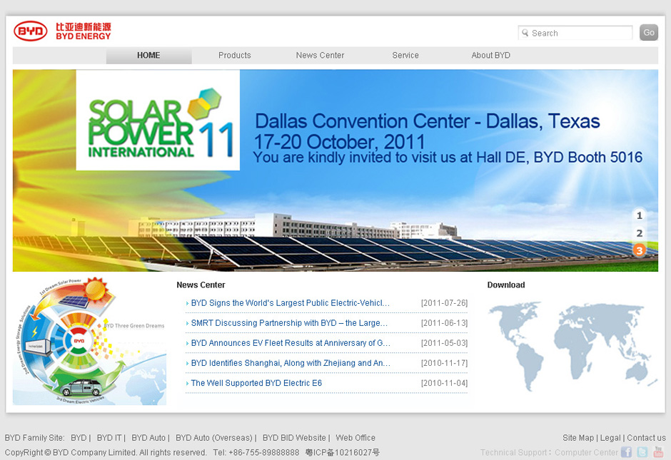The image size is (671, 460).
Task: Click the News Center section heading
Action: pyautogui.click(x=201, y=285)
